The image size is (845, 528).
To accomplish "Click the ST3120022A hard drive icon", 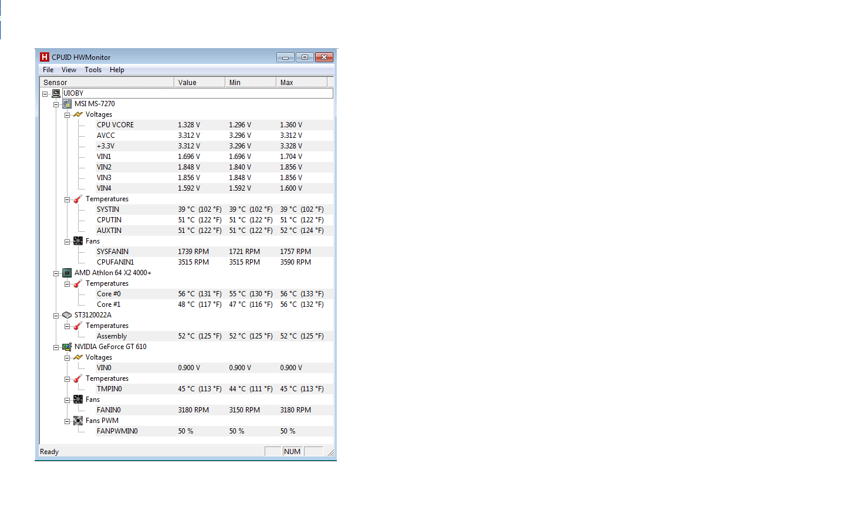I will (x=67, y=315).
